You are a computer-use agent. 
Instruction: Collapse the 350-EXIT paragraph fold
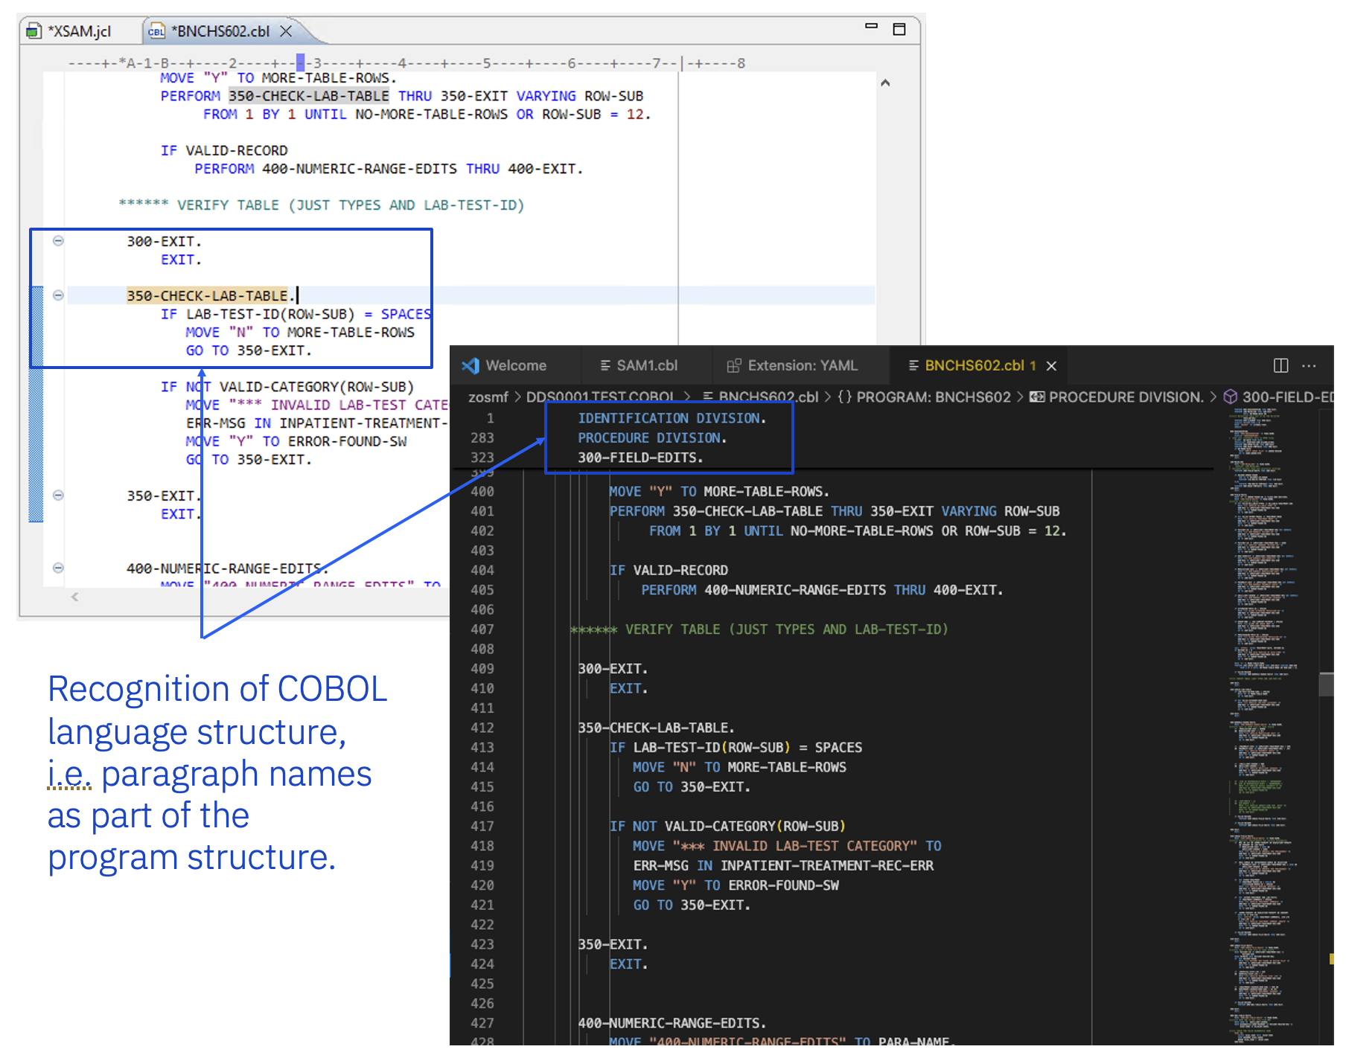[x=58, y=496]
